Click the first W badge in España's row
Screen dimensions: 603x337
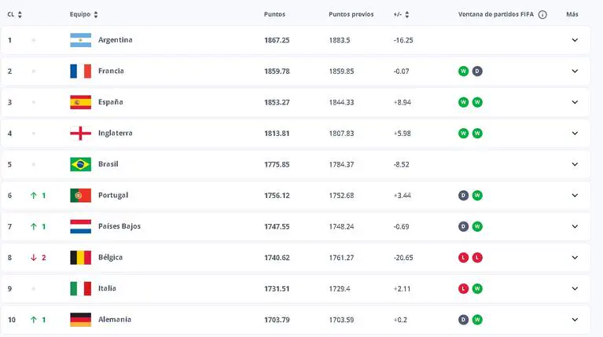pyautogui.click(x=463, y=102)
